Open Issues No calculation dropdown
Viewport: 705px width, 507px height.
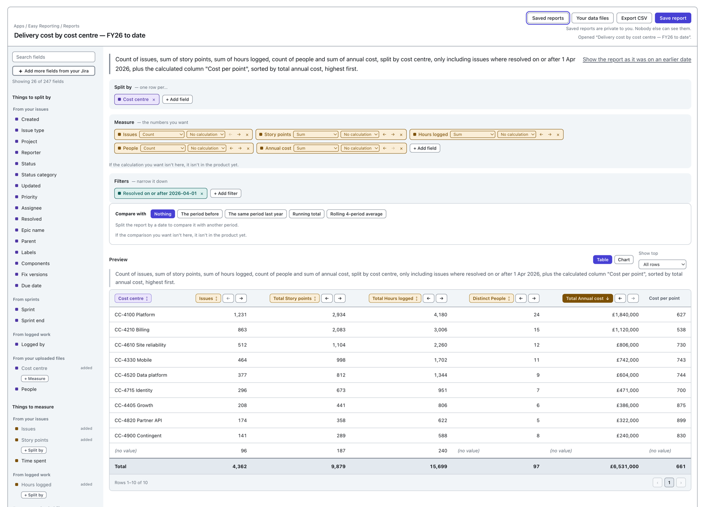coord(206,134)
